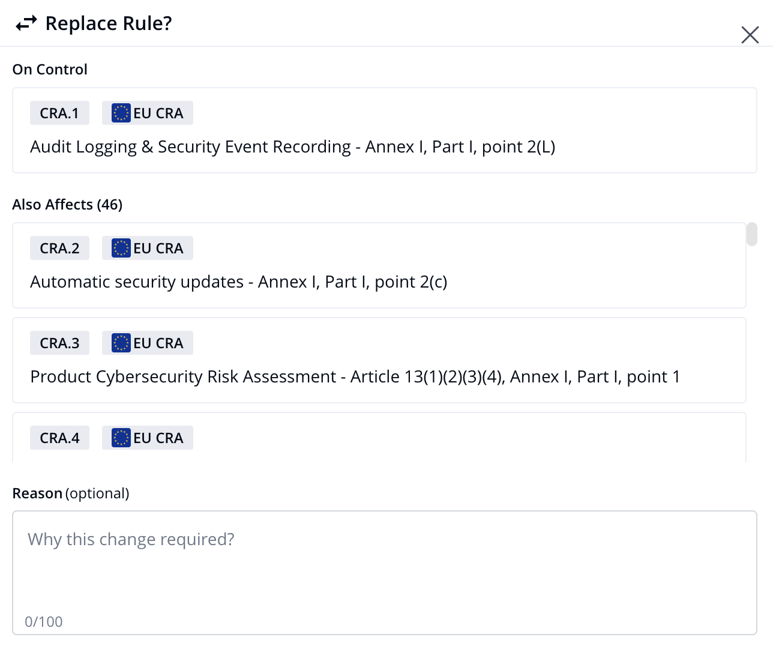
Task: Select the CRA.3 control ID tag
Action: 59,343
